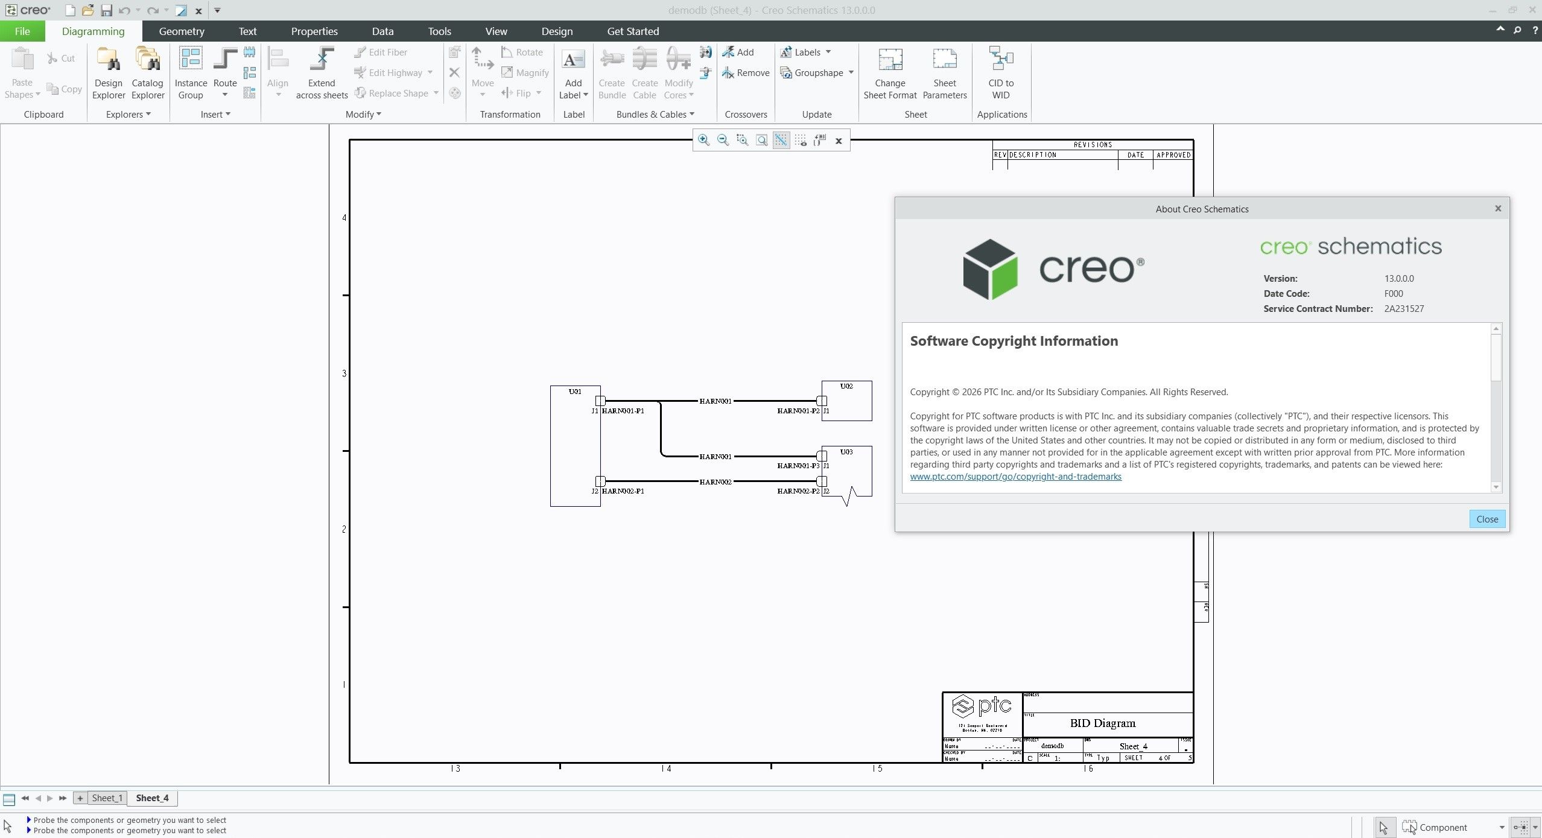Viewport: 1542px width, 838px height.
Task: Collapse the ribbon with the up arrow
Action: [1500, 29]
